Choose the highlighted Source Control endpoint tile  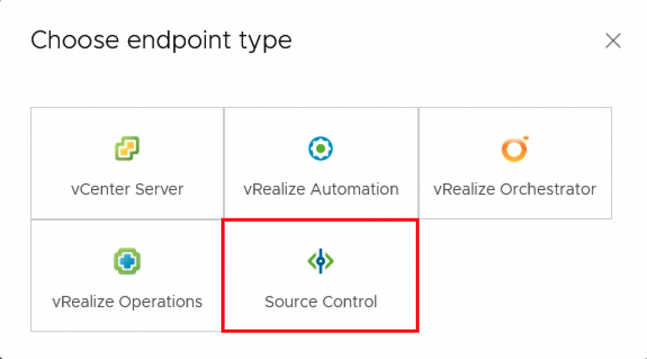(x=320, y=276)
